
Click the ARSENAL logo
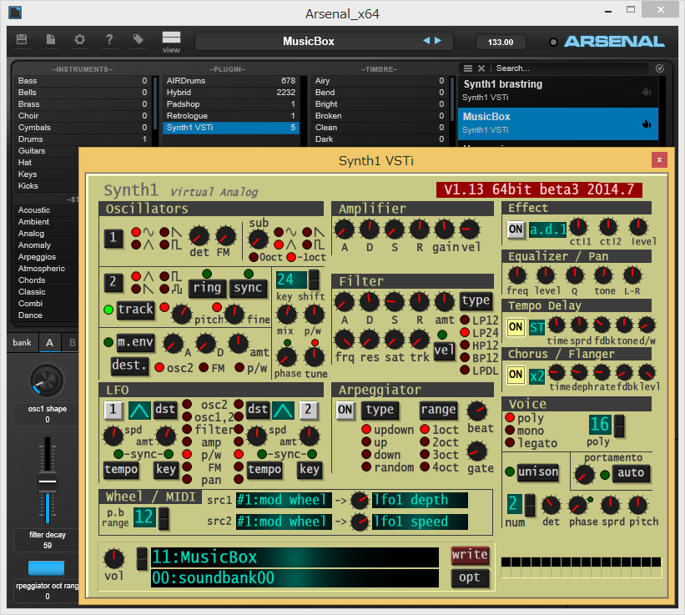(x=614, y=42)
